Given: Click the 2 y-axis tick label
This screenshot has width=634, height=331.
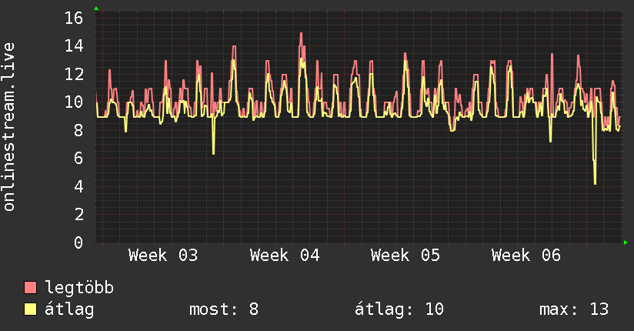Looking at the screenshot, I should [x=78, y=215].
